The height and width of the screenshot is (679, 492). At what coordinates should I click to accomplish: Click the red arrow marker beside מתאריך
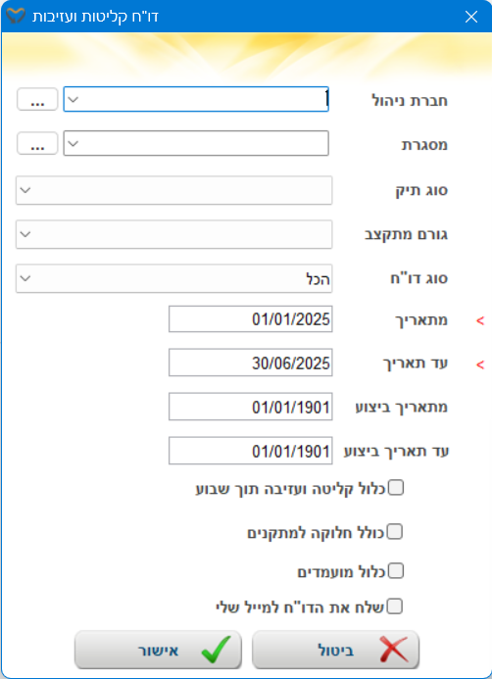(480, 320)
